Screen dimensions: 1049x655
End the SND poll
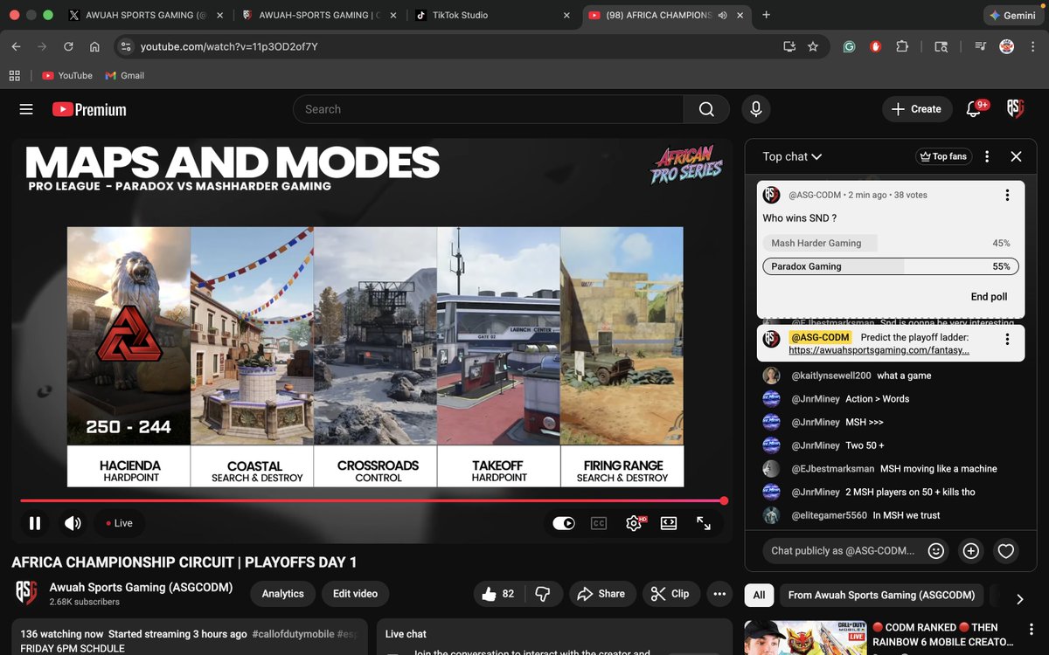point(989,297)
